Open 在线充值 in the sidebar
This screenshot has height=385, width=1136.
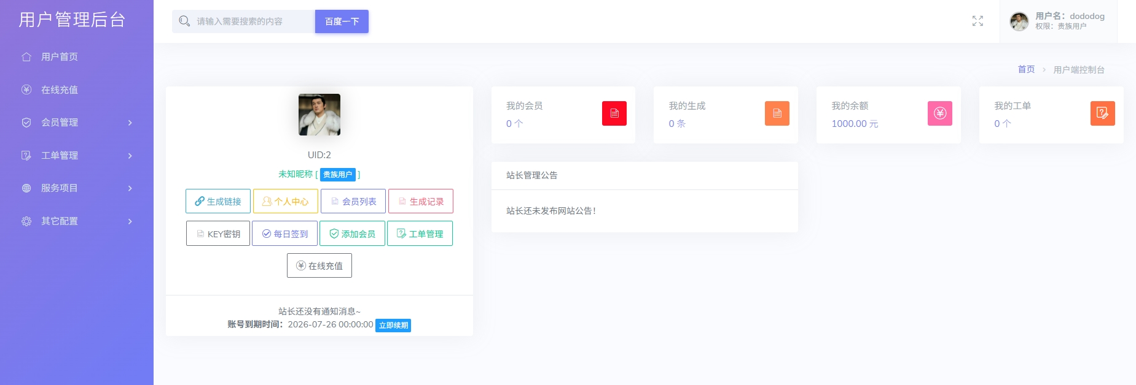pos(77,90)
